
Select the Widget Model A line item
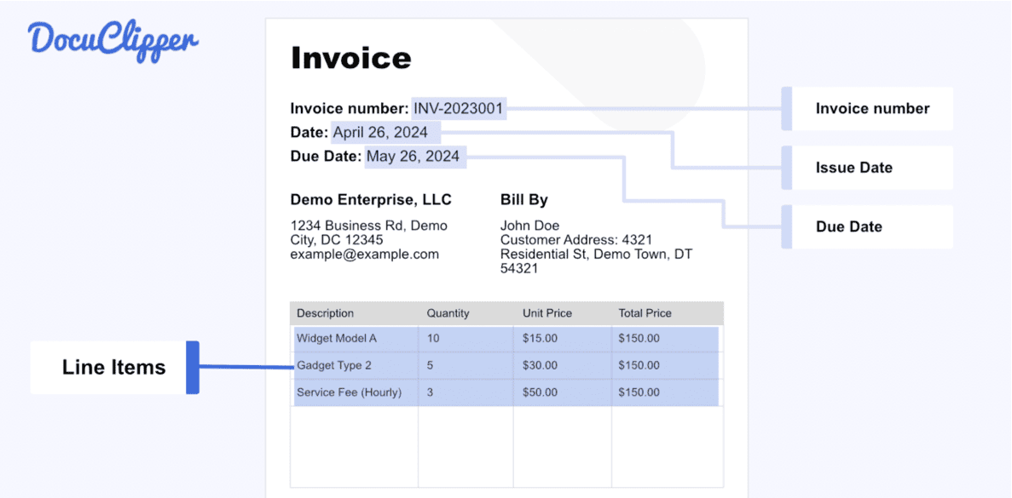click(337, 338)
